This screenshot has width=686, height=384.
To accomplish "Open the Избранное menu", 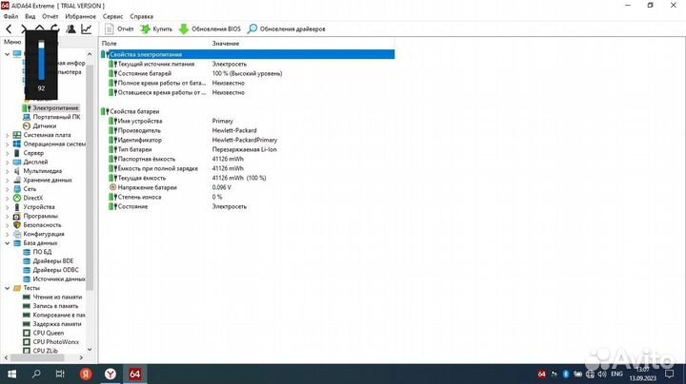I will pos(80,16).
